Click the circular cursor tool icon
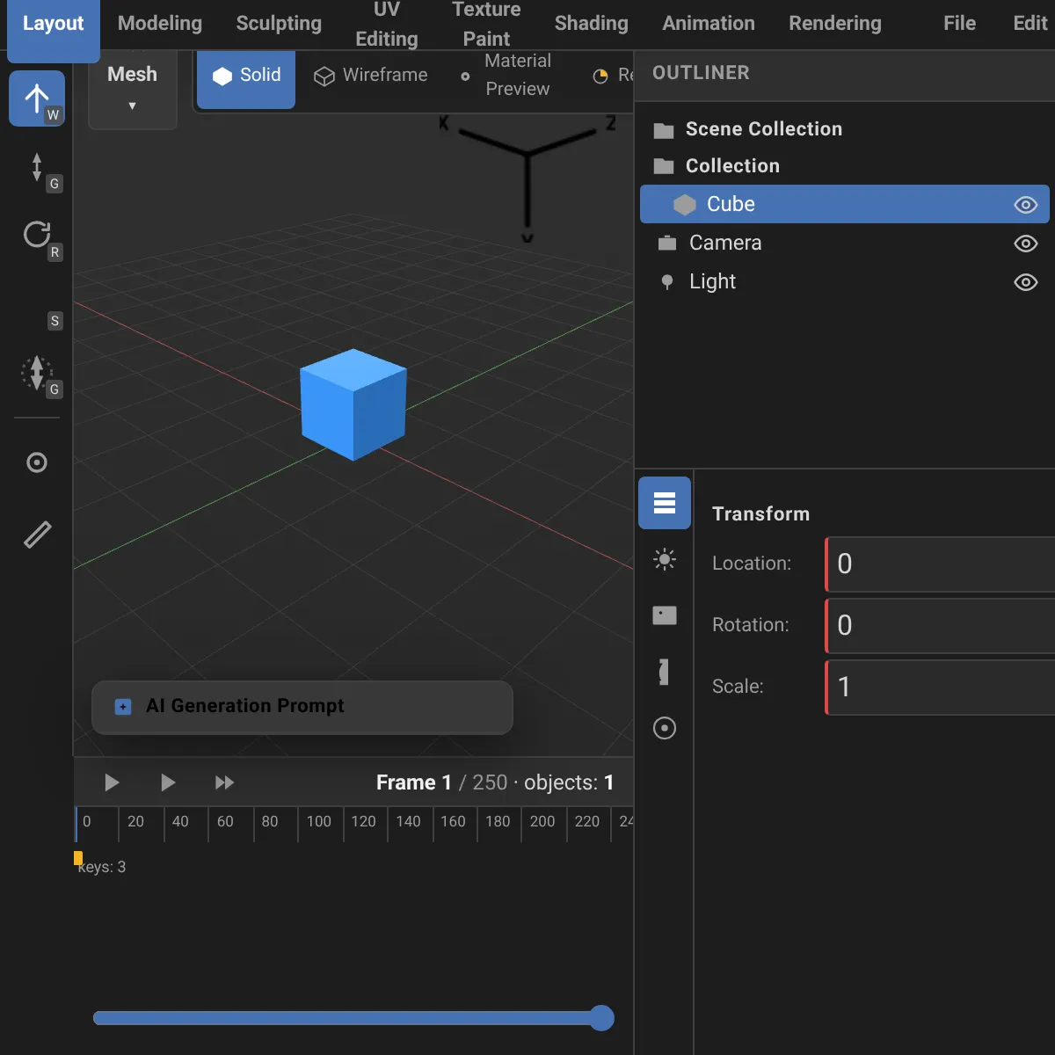 37,462
